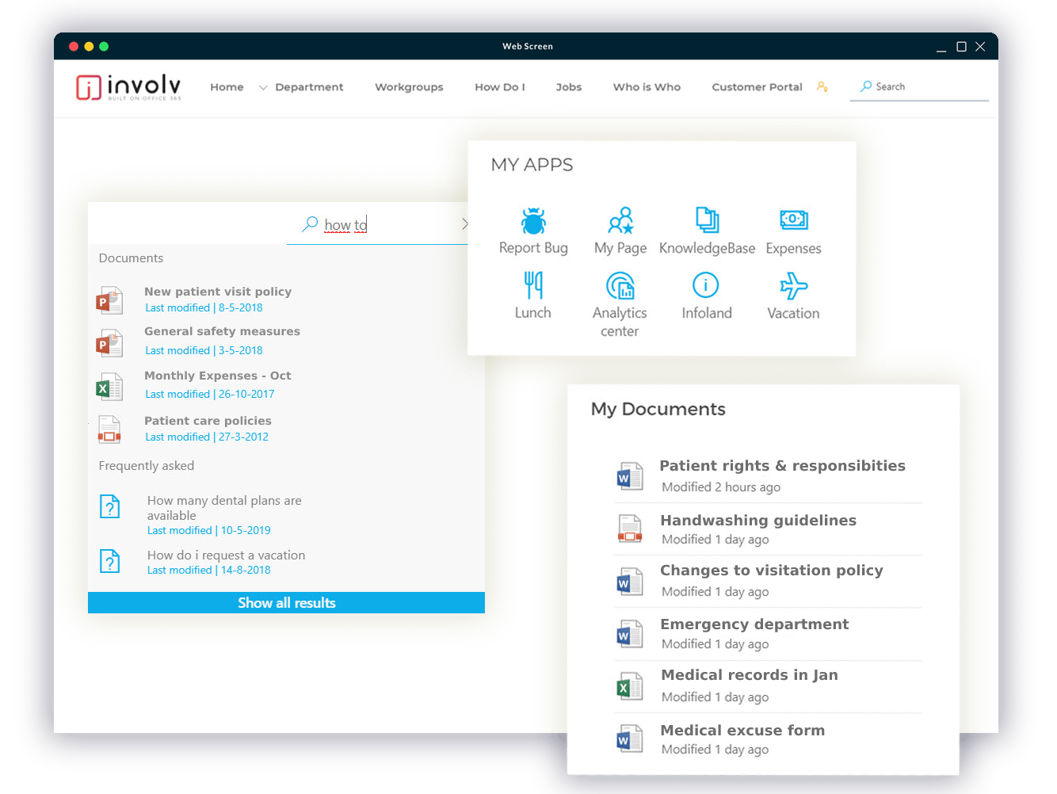Open the Report Bug app
The width and height of the screenshot is (1057, 794).
click(533, 230)
